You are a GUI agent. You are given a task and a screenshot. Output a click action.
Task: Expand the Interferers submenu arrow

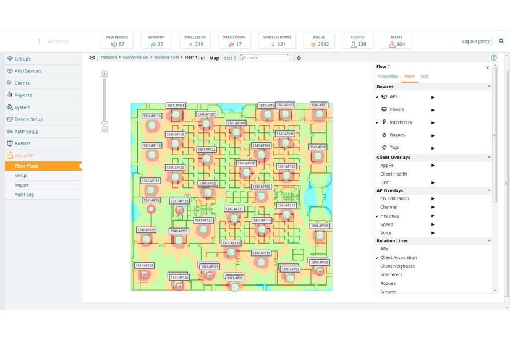coord(433,122)
